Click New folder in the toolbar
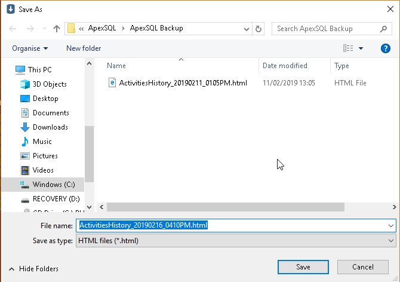 [84, 48]
